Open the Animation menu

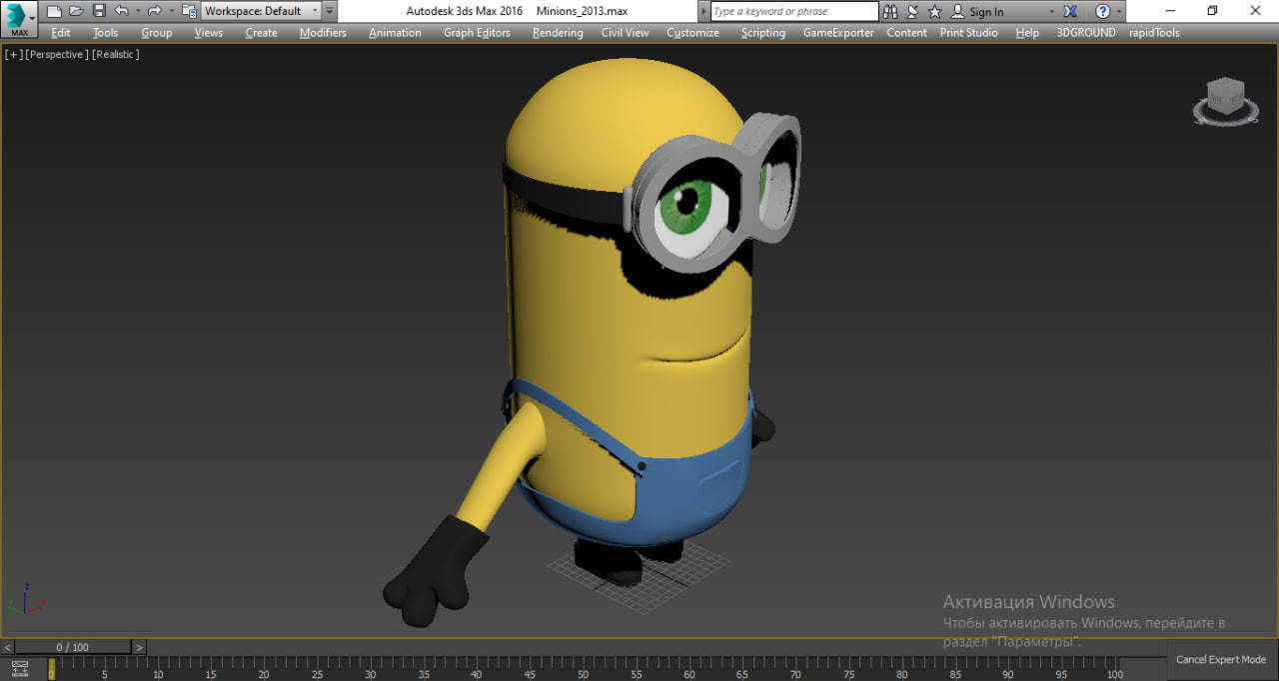(395, 32)
